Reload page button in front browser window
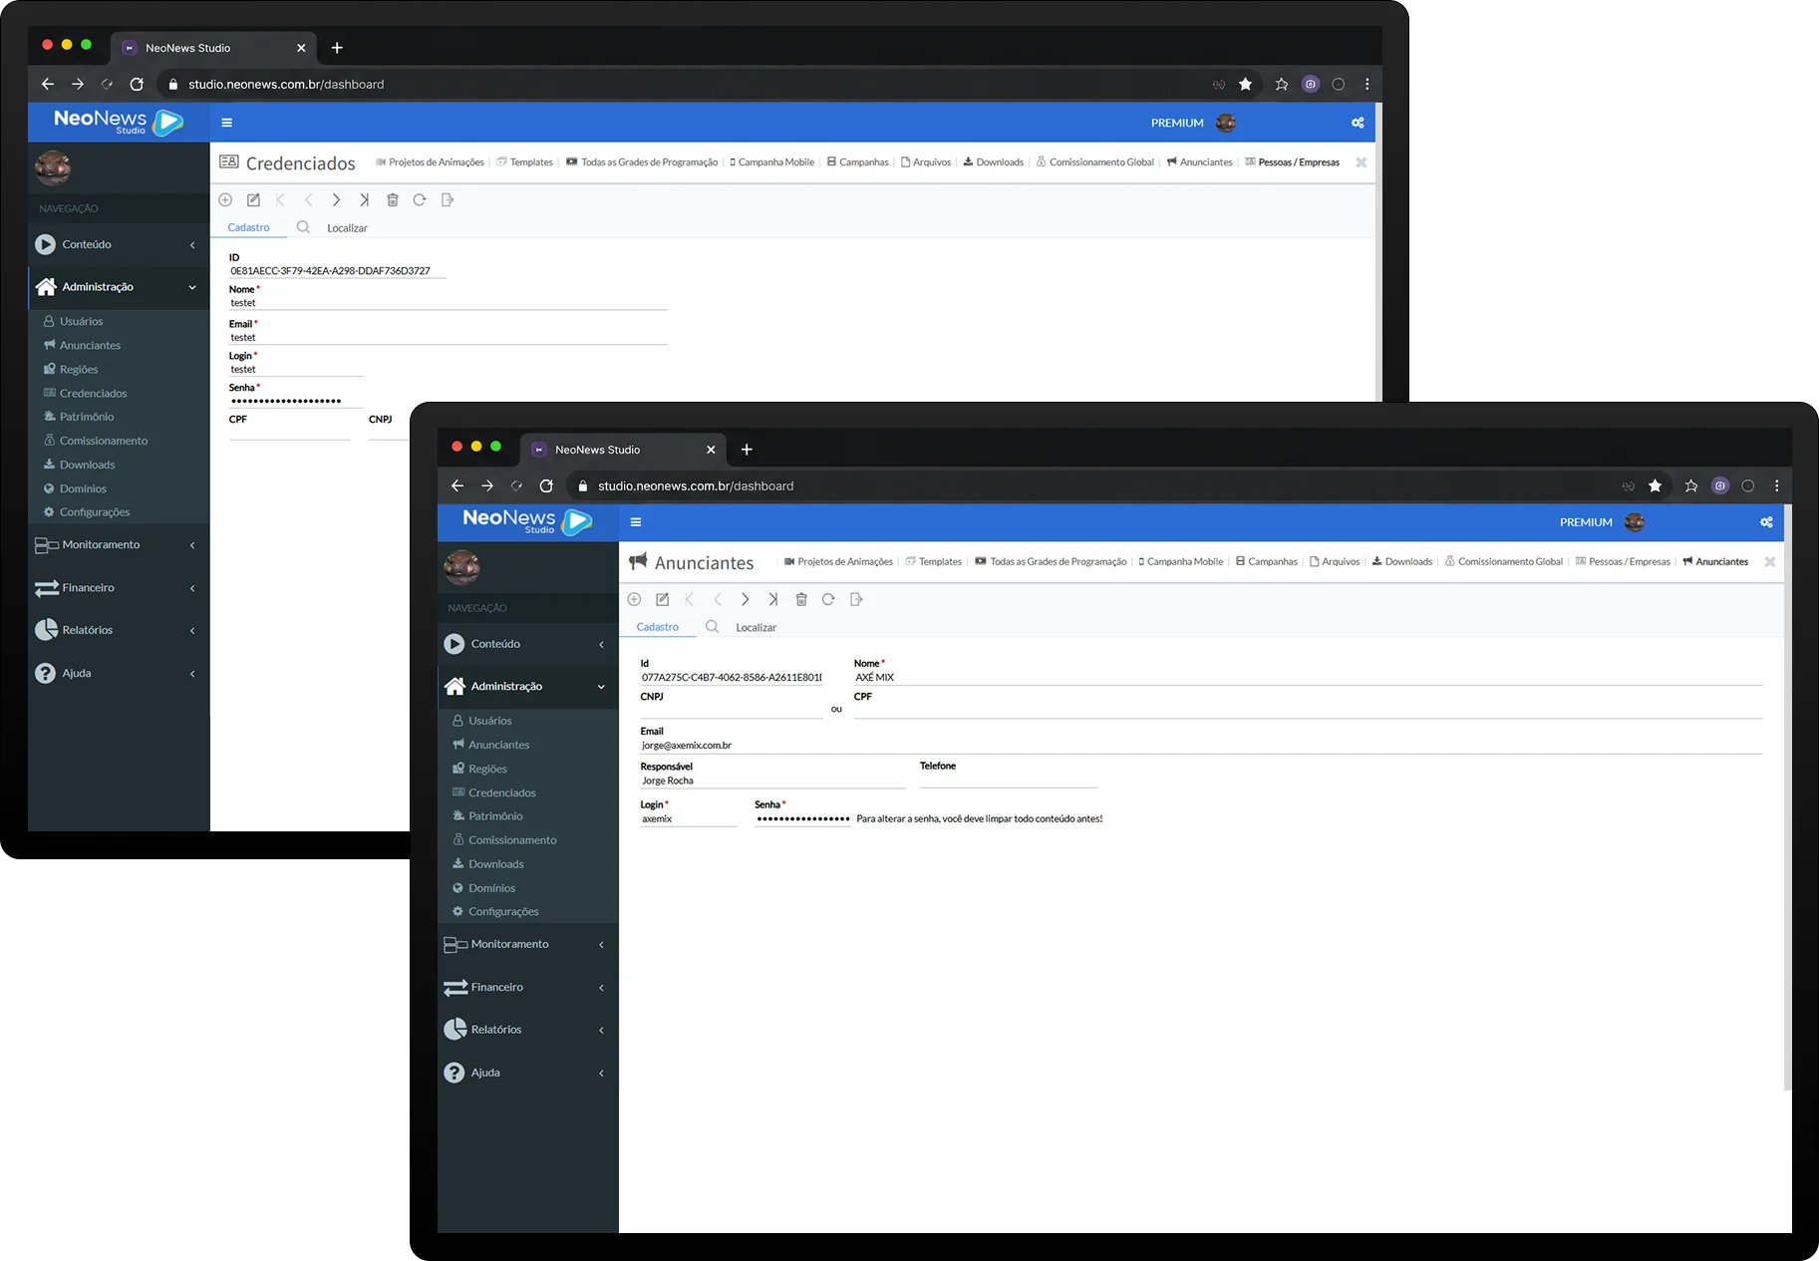 (x=546, y=485)
